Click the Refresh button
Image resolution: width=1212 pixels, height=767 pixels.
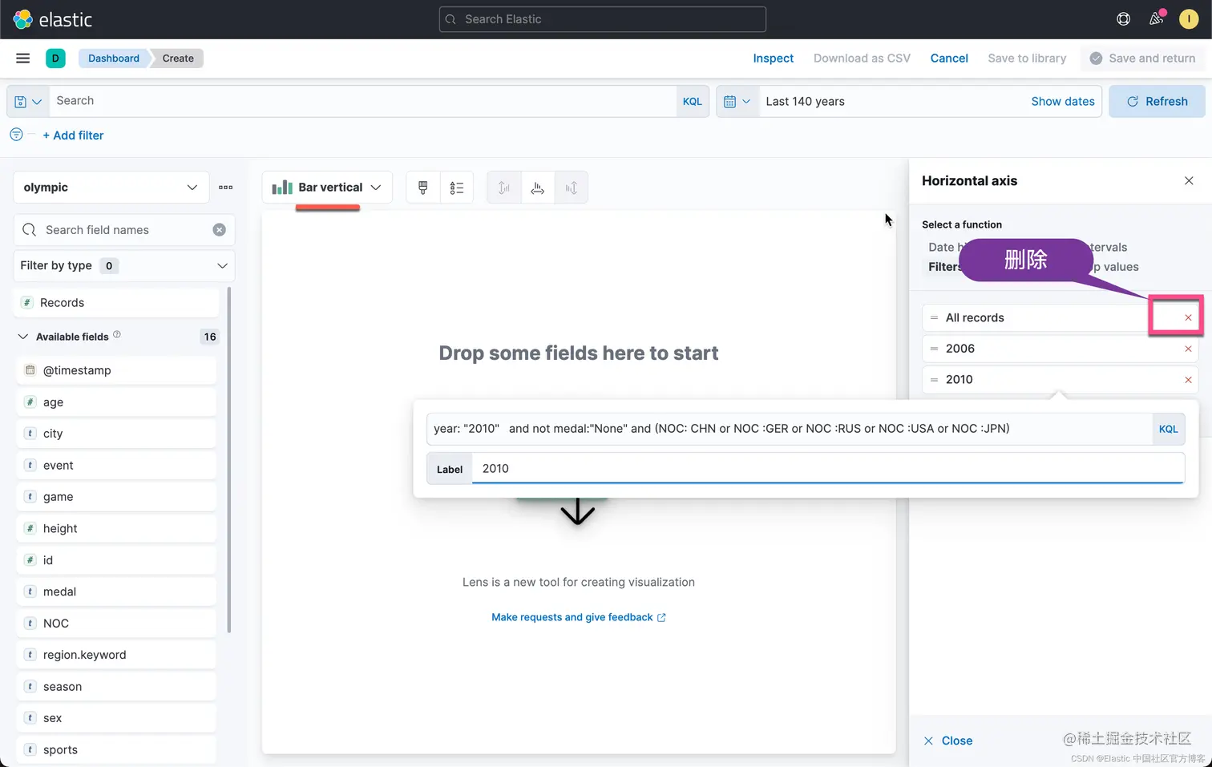(1157, 102)
